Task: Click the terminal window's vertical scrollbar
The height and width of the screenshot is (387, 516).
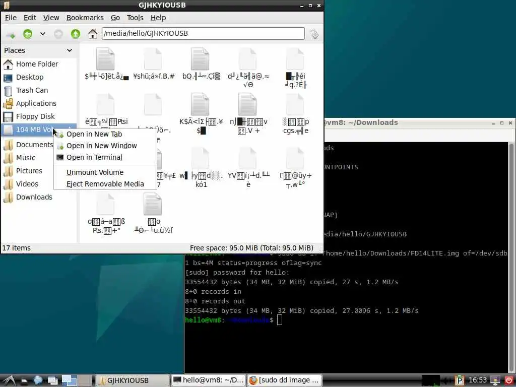Action: (x=511, y=256)
